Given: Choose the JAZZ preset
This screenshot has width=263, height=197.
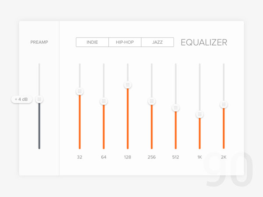Looking at the screenshot, I should tap(157, 42).
